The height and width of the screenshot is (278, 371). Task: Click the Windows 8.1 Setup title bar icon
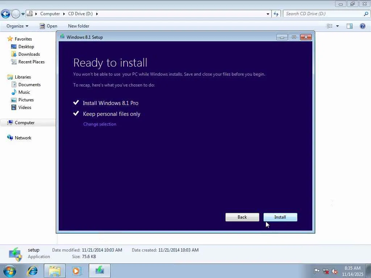coord(62,37)
